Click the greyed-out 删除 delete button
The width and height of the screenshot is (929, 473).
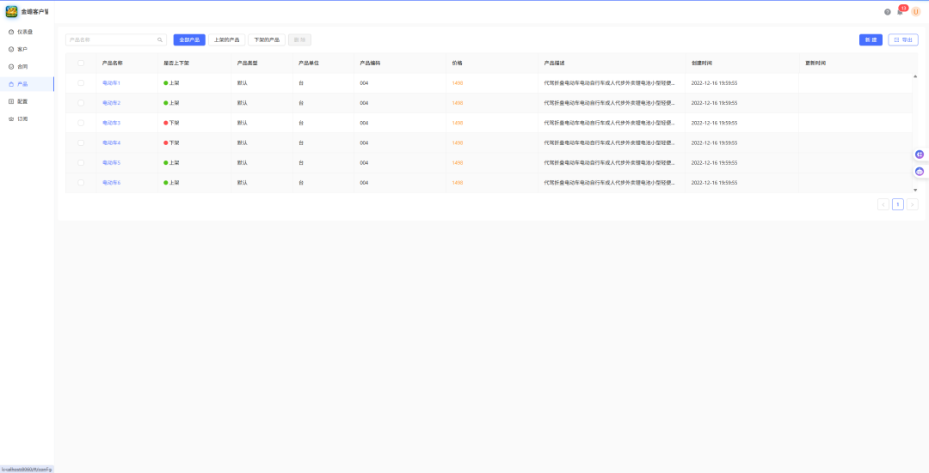[299, 40]
